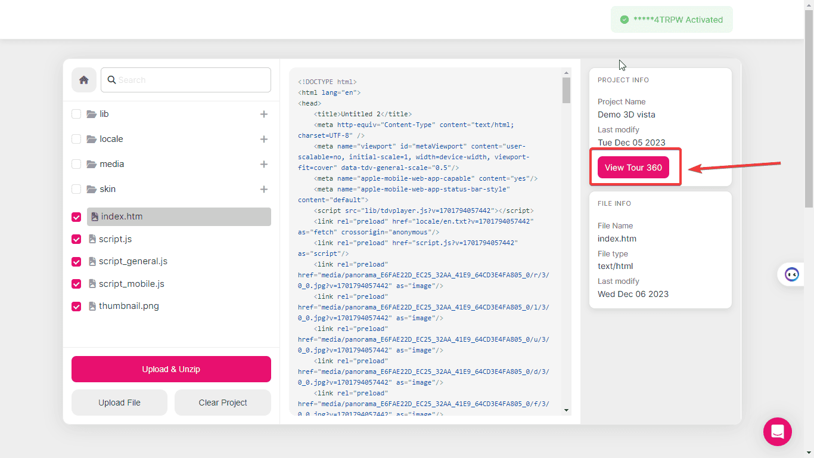Click the Upload File button
The height and width of the screenshot is (458, 814).
tap(119, 403)
